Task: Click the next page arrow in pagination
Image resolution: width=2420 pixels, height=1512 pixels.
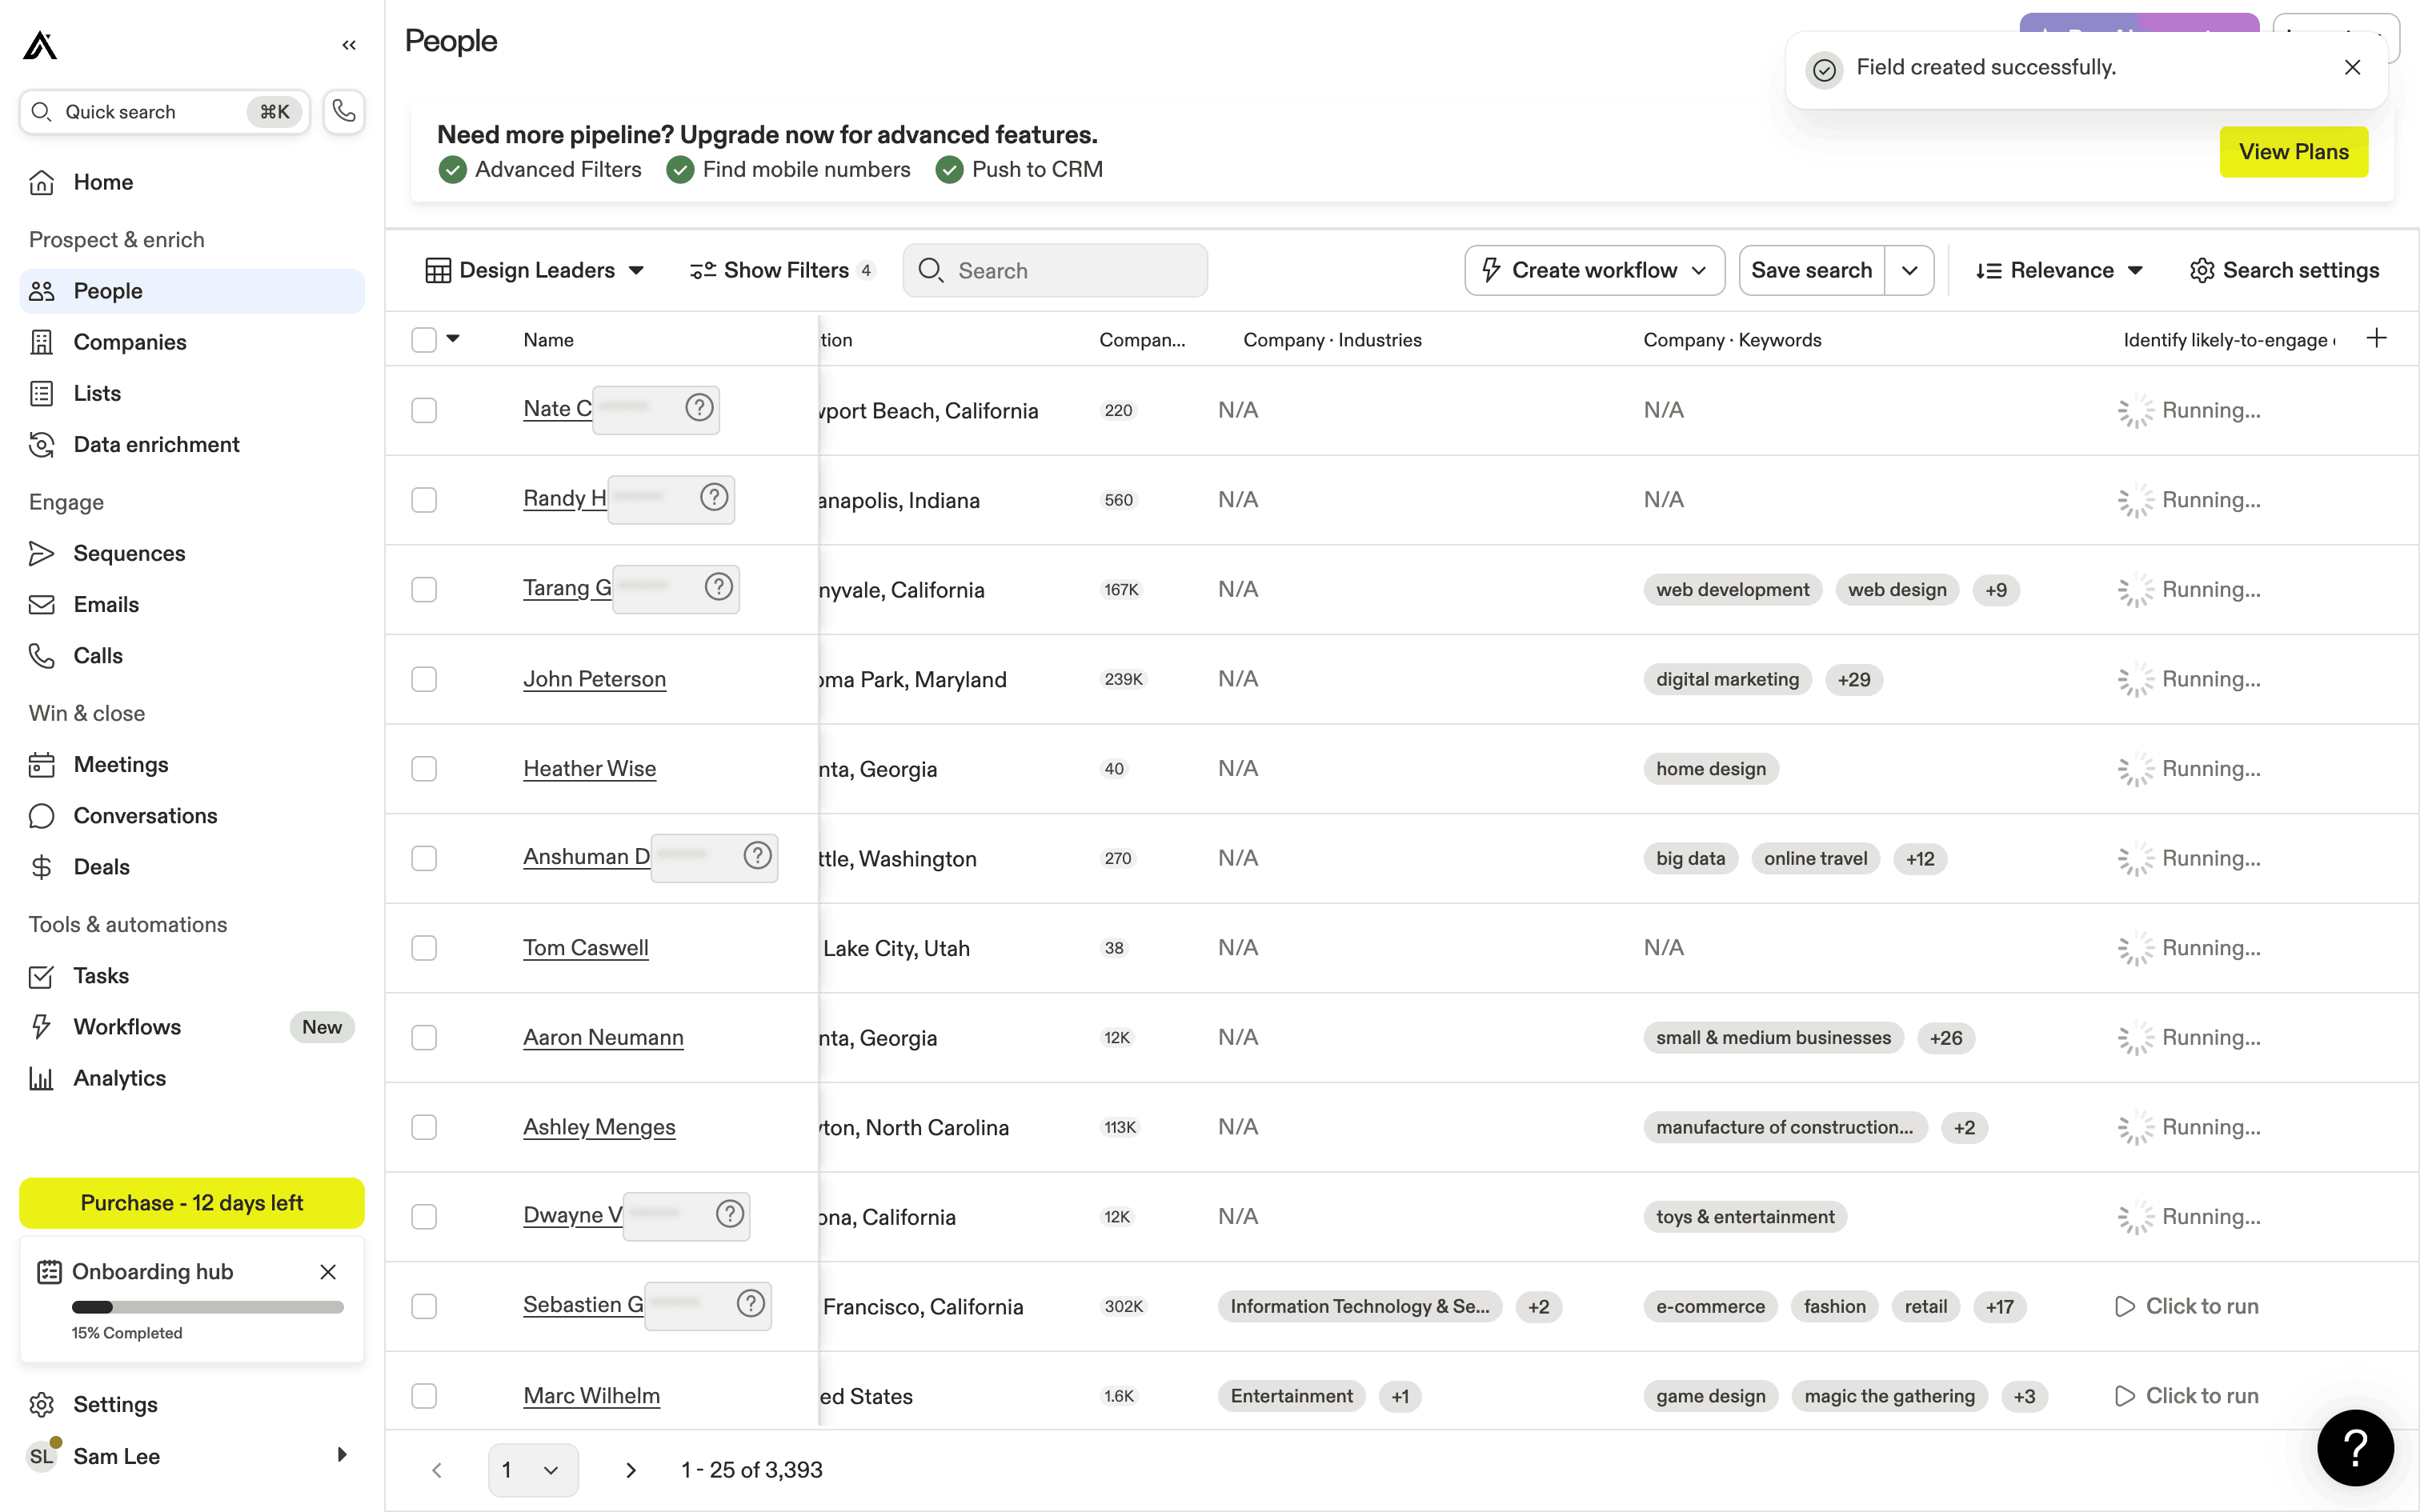Action: click(630, 1470)
